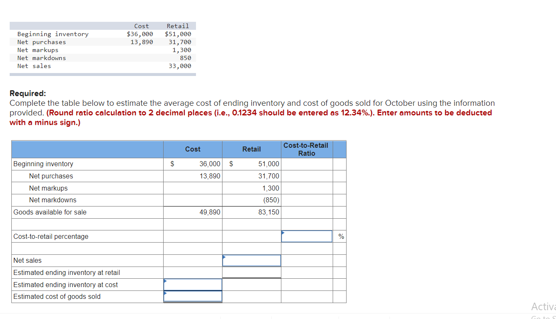Select the % symbol next to ratio input

[340, 236]
